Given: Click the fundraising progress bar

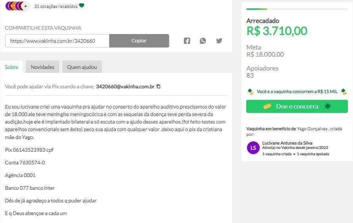Looking at the screenshot, I should point(297,9).
